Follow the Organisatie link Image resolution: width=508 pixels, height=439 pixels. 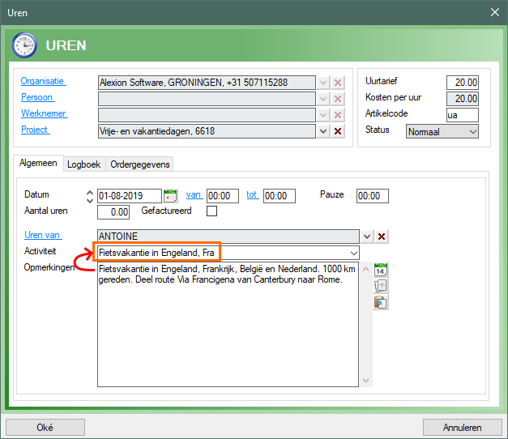tap(43, 81)
